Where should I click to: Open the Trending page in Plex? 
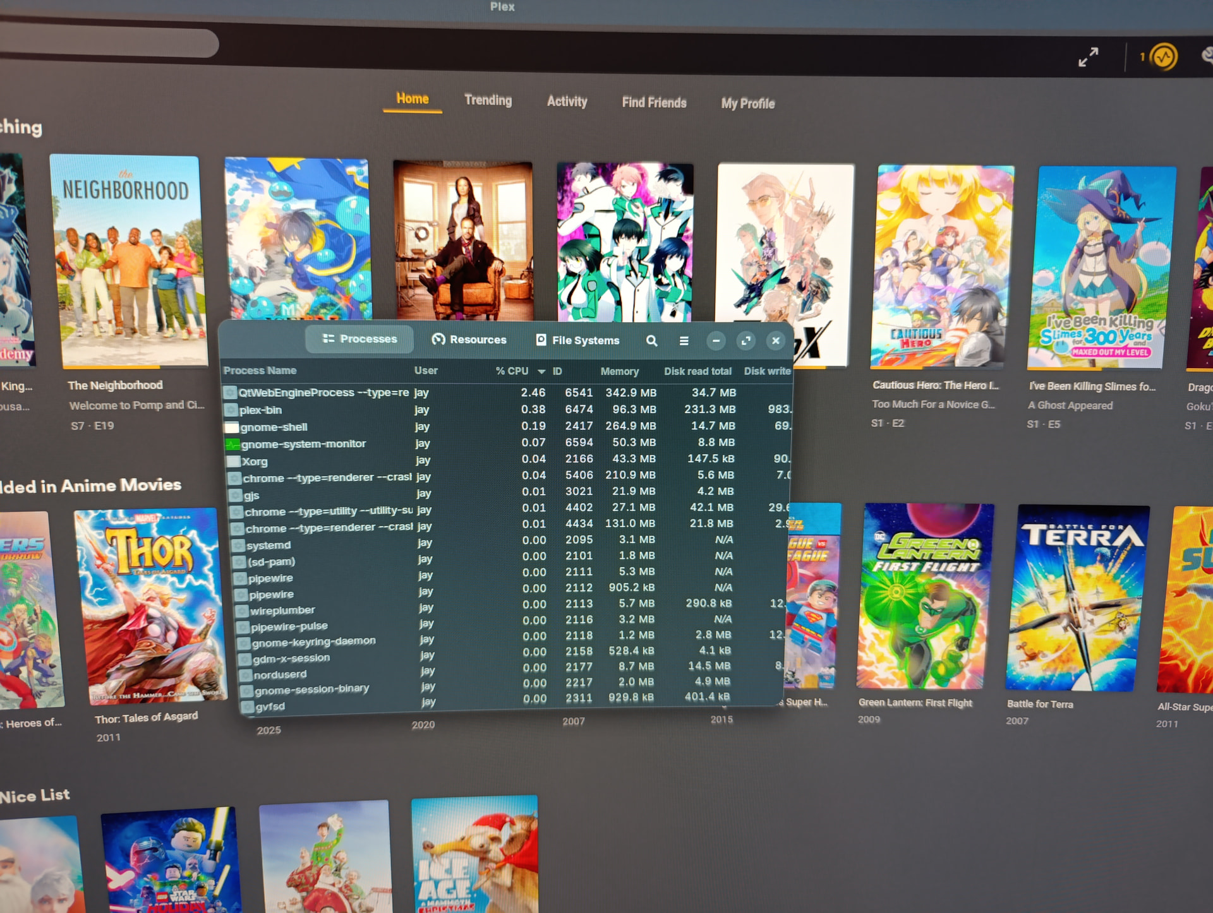coord(488,100)
